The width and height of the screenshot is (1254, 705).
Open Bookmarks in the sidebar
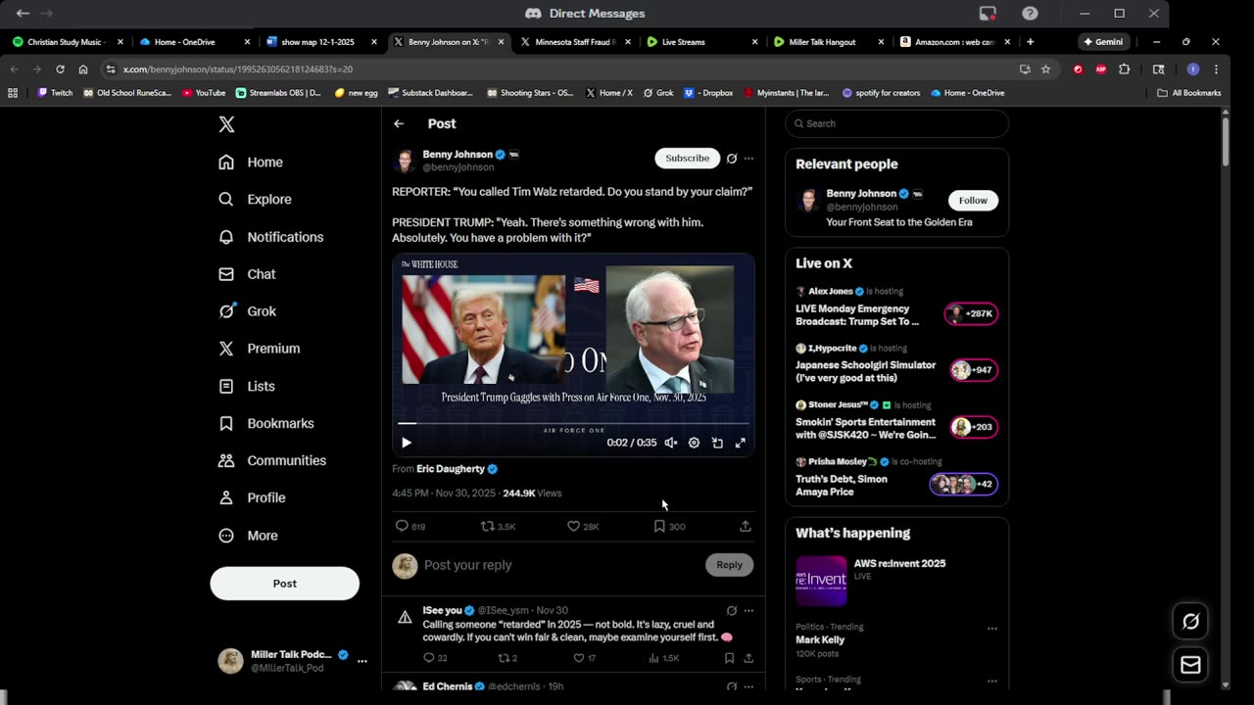point(266,423)
